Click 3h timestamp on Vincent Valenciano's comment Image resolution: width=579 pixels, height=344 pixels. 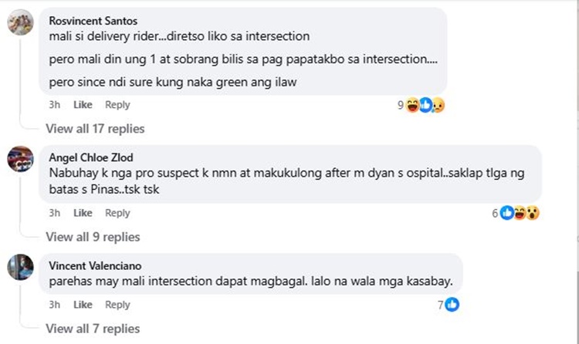point(55,305)
